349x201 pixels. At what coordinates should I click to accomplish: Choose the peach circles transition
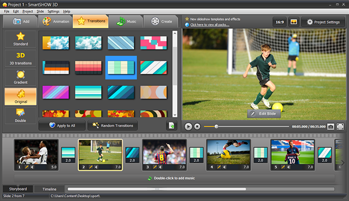click(154, 92)
